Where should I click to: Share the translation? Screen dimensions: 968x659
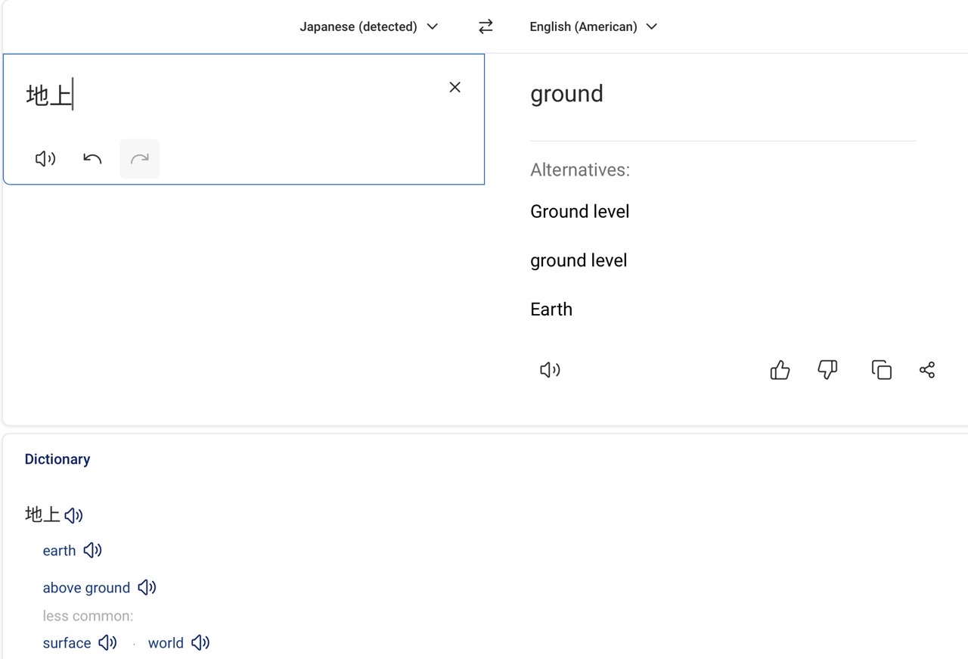click(927, 370)
